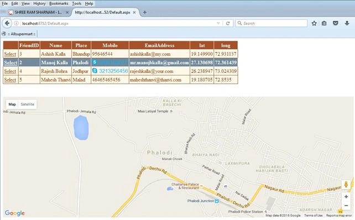Open the Help menu

click(89, 3)
